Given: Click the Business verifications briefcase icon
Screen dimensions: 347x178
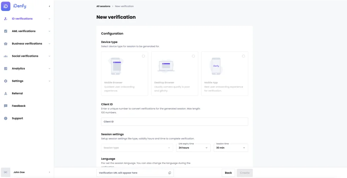Looking at the screenshot, I should tap(6, 44).
